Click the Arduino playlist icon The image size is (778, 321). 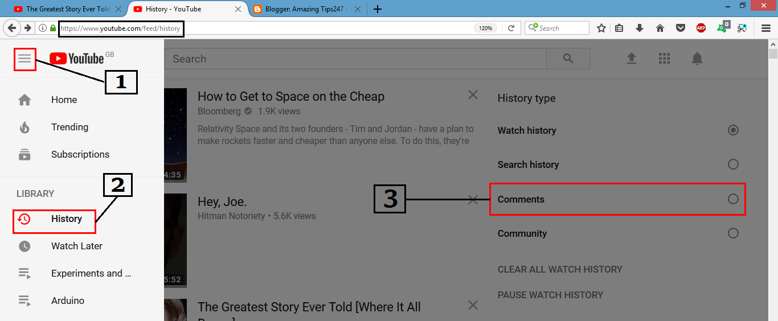[x=24, y=301]
